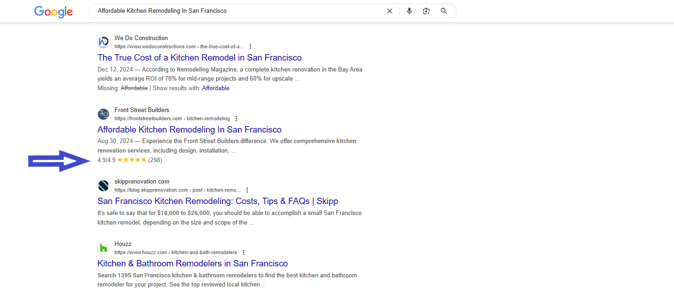674x296 pixels.
Task: Click the strikethrough Affordable missing term
Action: click(x=134, y=88)
